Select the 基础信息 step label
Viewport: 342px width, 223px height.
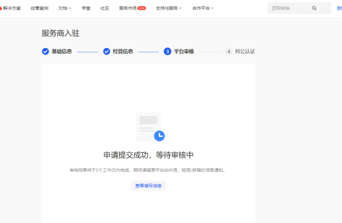(62, 52)
